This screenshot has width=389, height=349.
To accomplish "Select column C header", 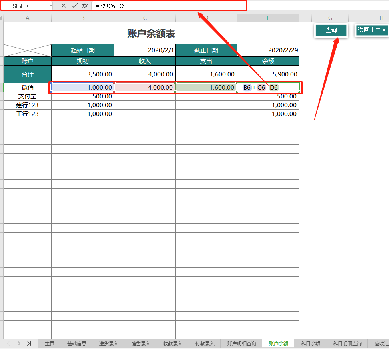I will 145,18.
